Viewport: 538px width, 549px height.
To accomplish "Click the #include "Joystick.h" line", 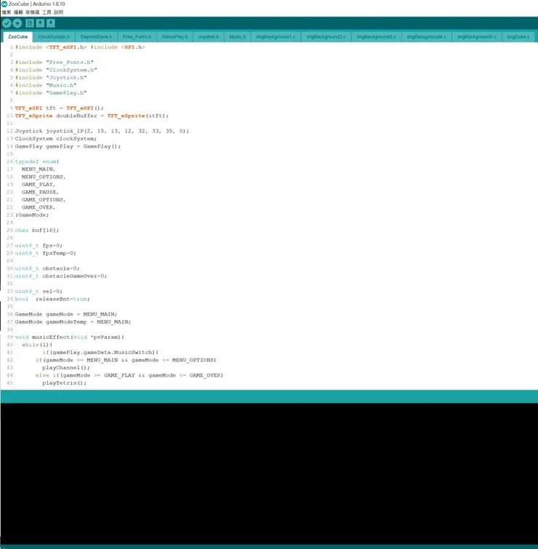I will [x=51, y=78].
